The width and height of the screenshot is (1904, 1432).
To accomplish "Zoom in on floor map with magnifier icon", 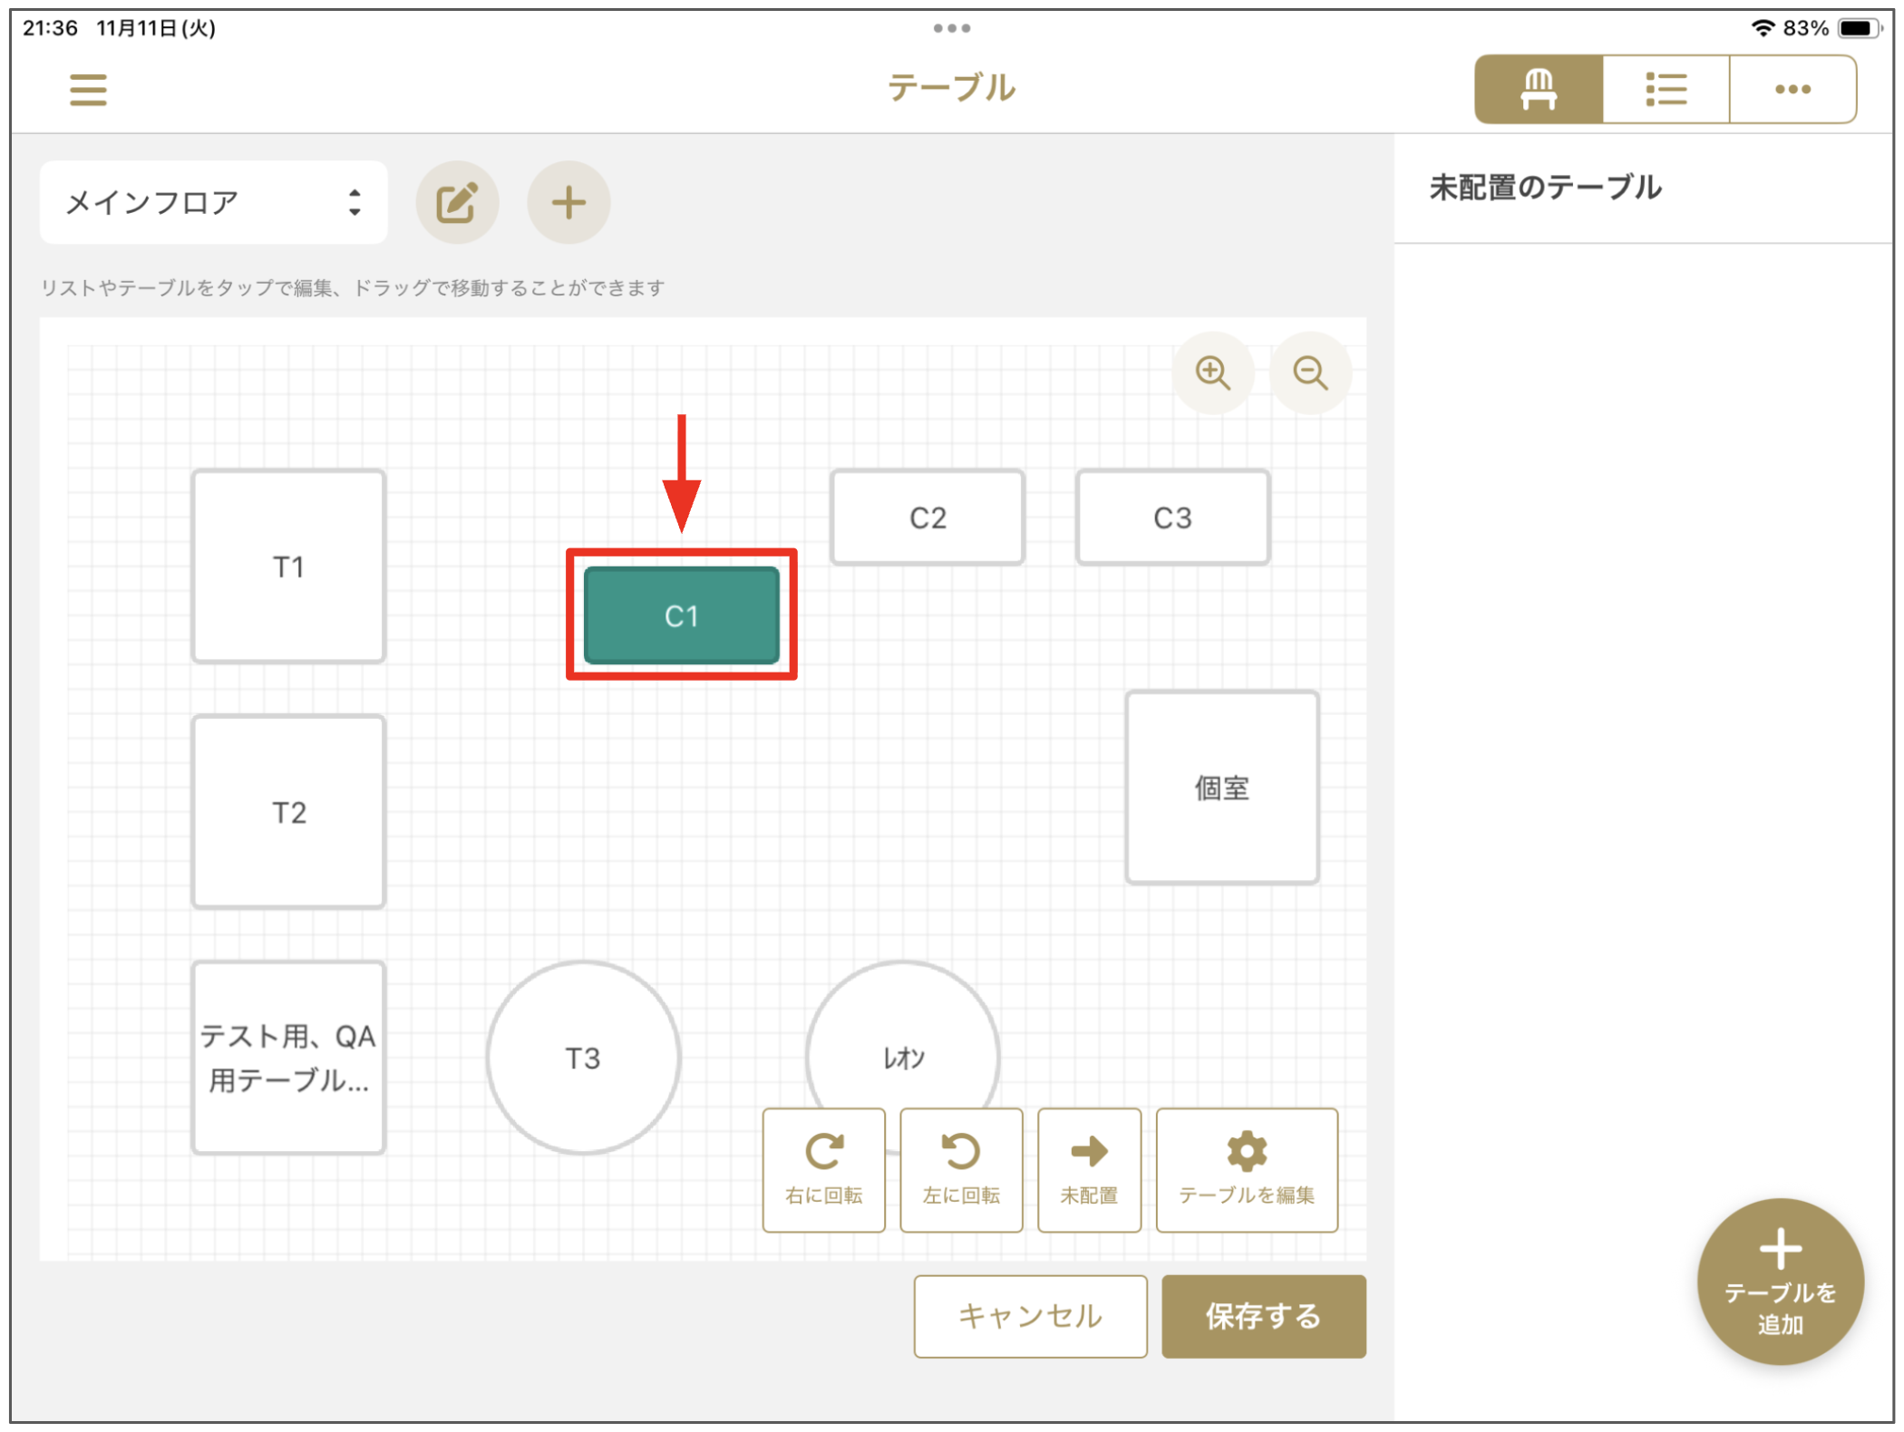I will pyautogui.click(x=1214, y=373).
